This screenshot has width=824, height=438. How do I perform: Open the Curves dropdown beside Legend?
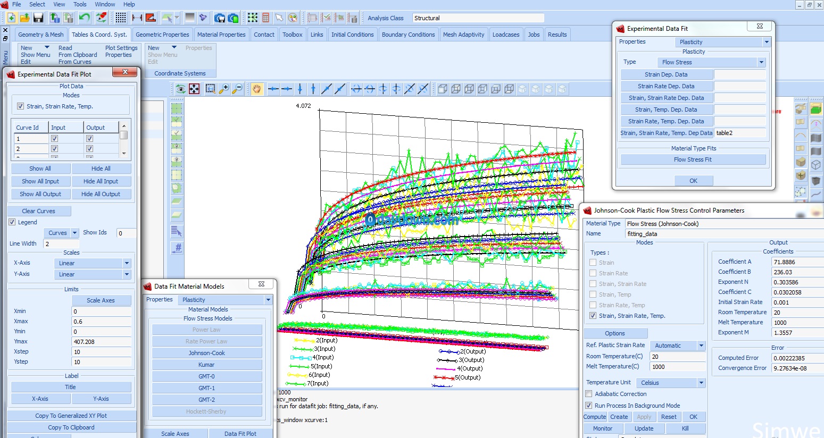61,233
